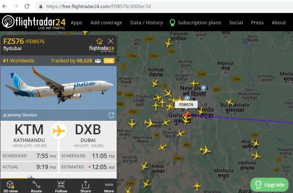Click the flight progress bar plane marker
293x193 pixels.
[x=31, y=177]
